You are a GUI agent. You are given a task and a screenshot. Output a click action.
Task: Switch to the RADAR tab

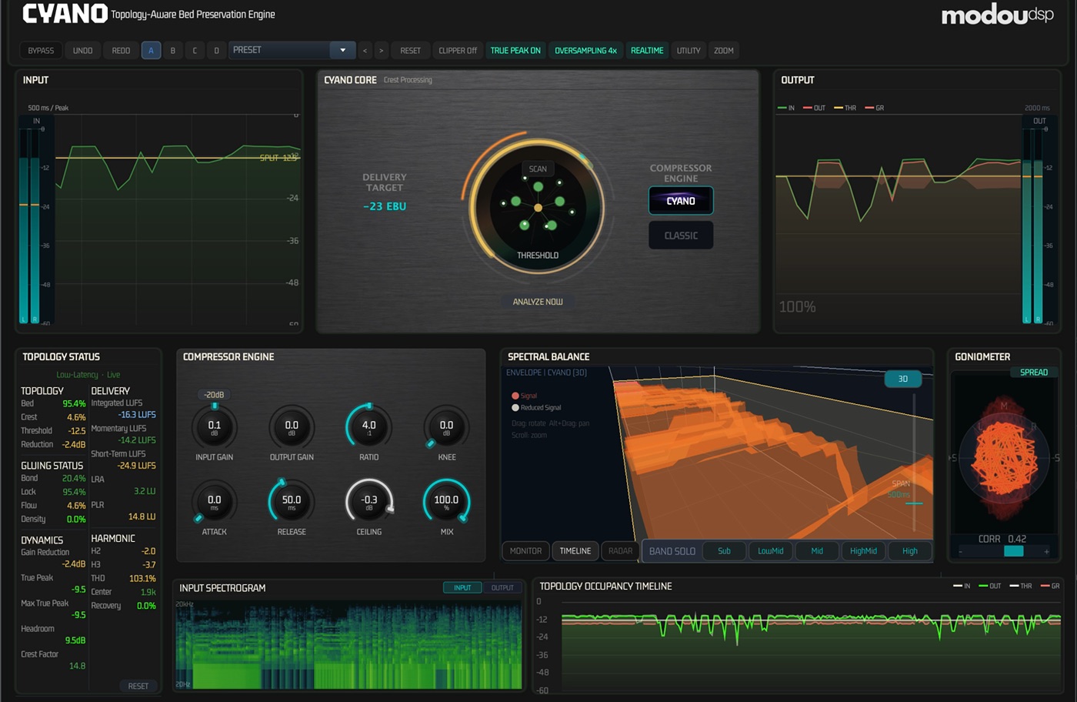click(620, 551)
